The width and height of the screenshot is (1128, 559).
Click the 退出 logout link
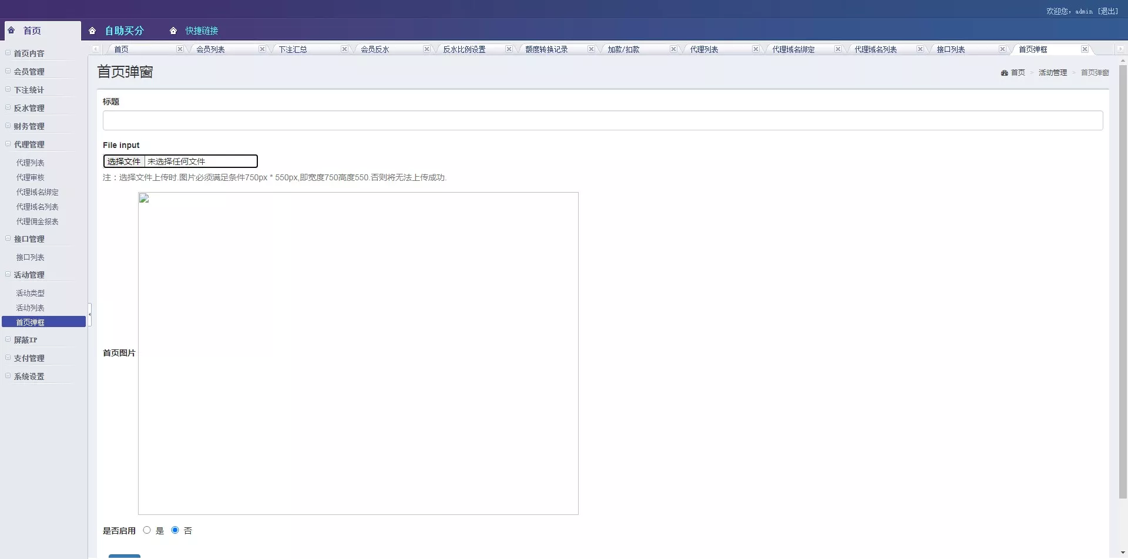tap(1109, 11)
